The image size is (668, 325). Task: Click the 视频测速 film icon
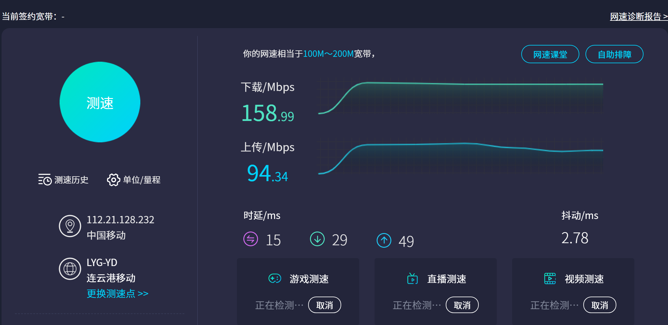550,279
